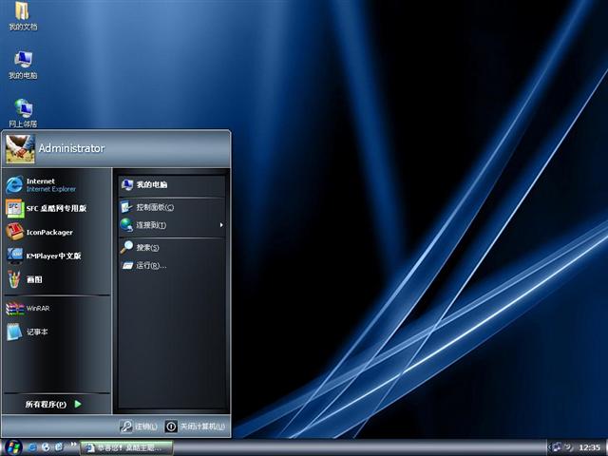Open IconPackager in the pinned list
The image size is (608, 456).
click(48, 232)
